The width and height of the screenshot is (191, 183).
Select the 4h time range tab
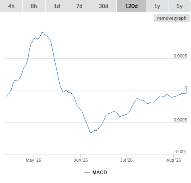tap(11, 6)
